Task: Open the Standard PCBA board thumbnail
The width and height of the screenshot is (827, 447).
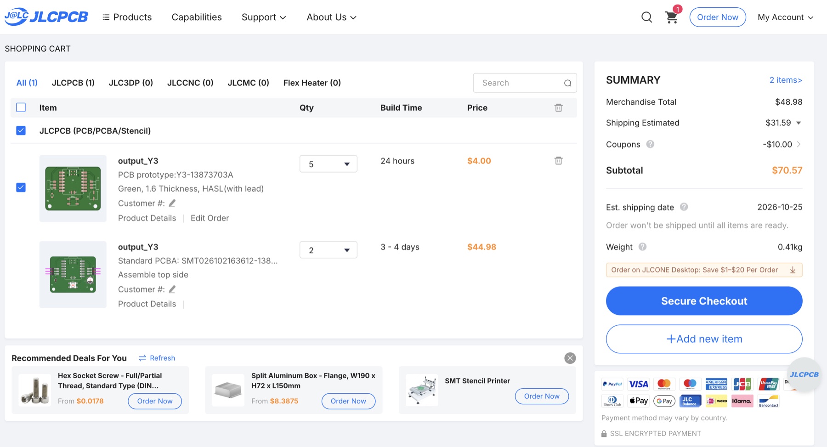Action: (x=73, y=274)
